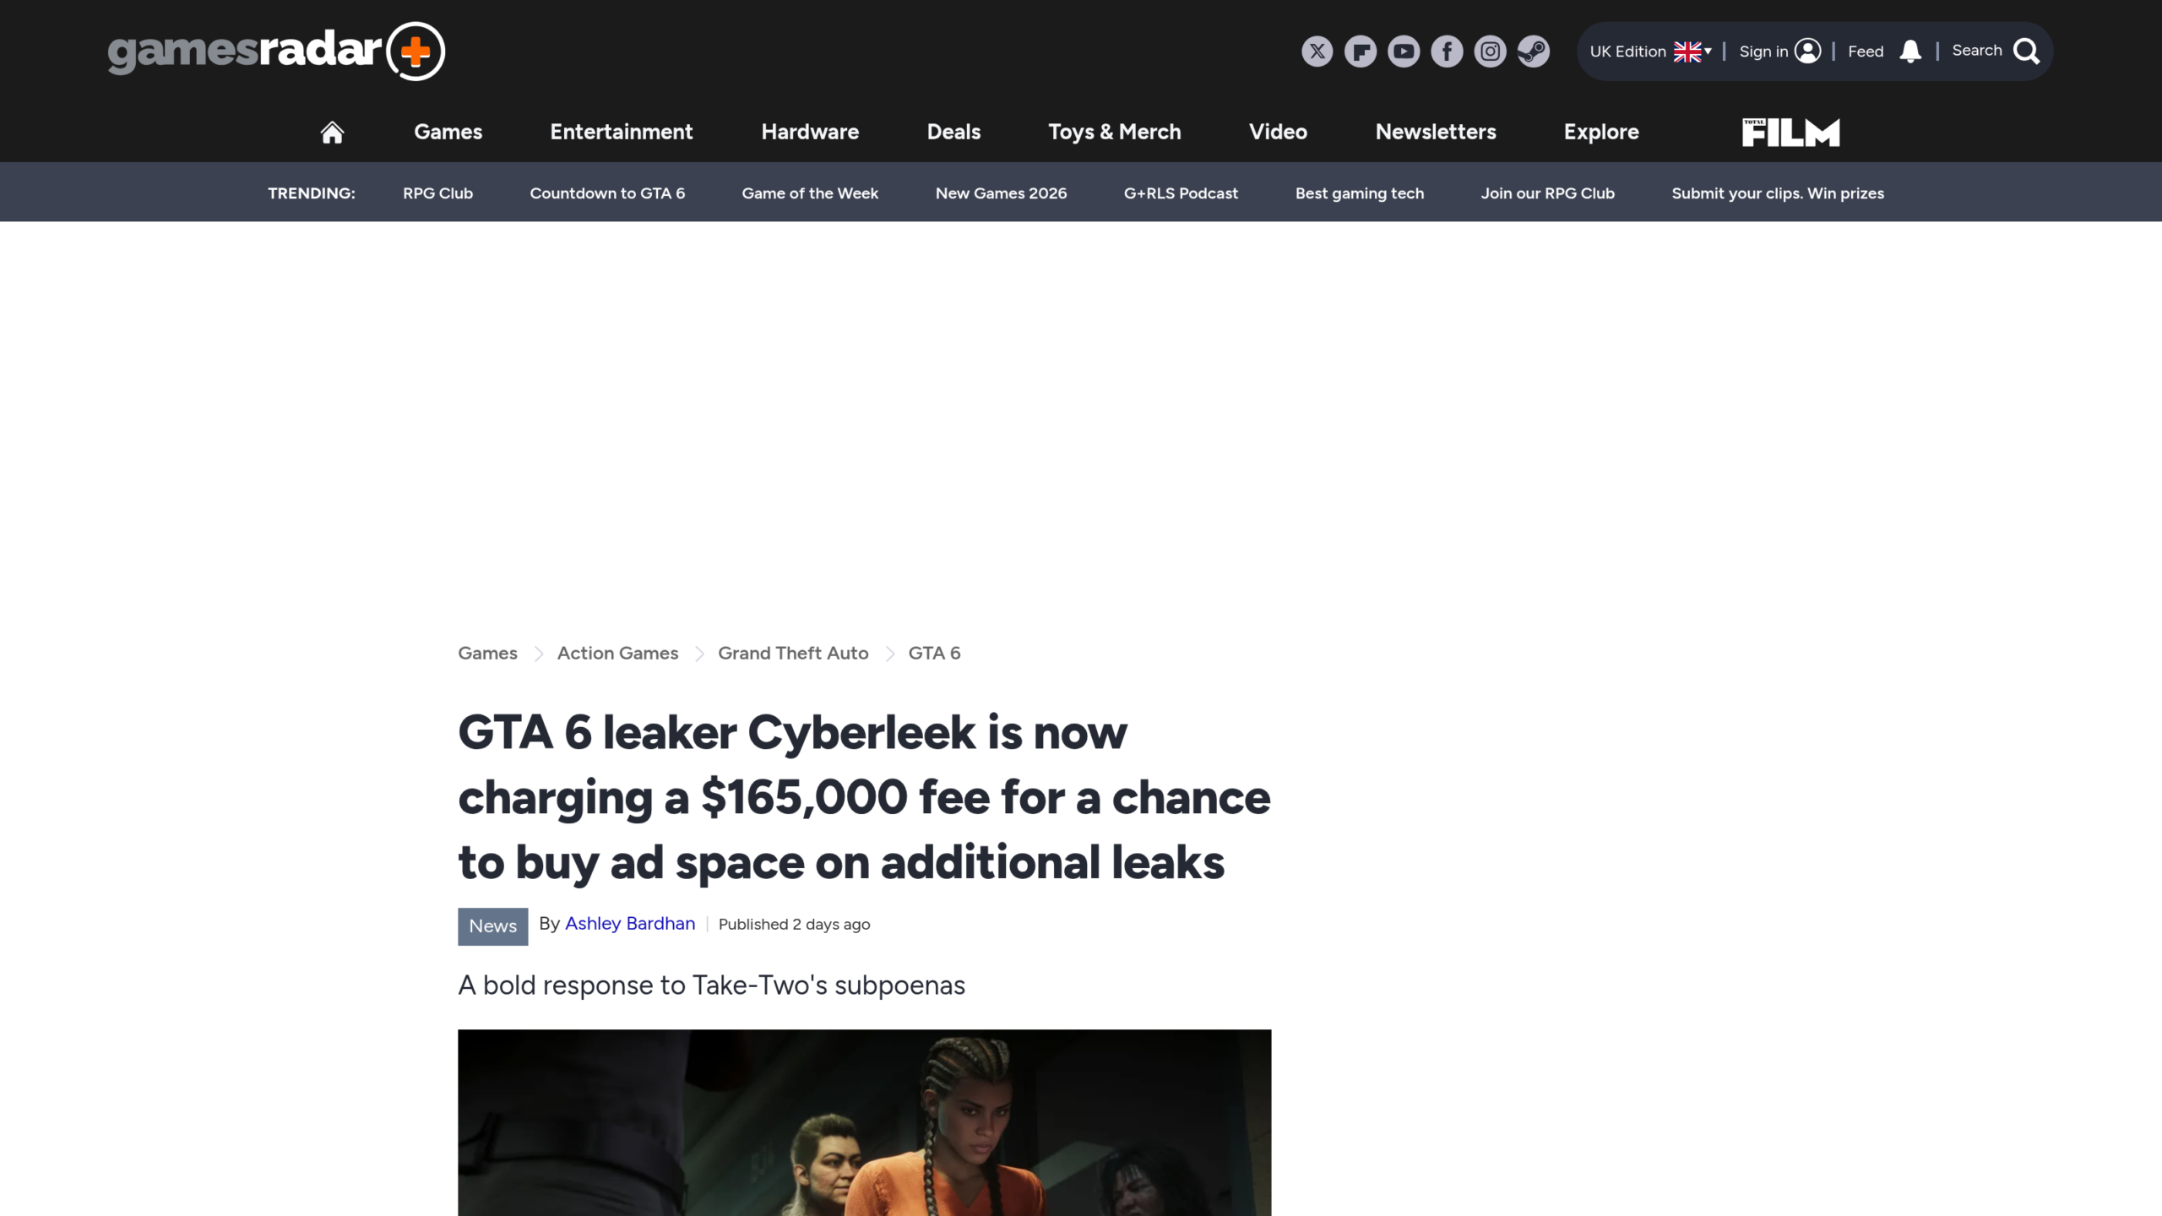Open the Facebook social icon
Image resolution: width=2162 pixels, height=1216 pixels.
(1447, 52)
